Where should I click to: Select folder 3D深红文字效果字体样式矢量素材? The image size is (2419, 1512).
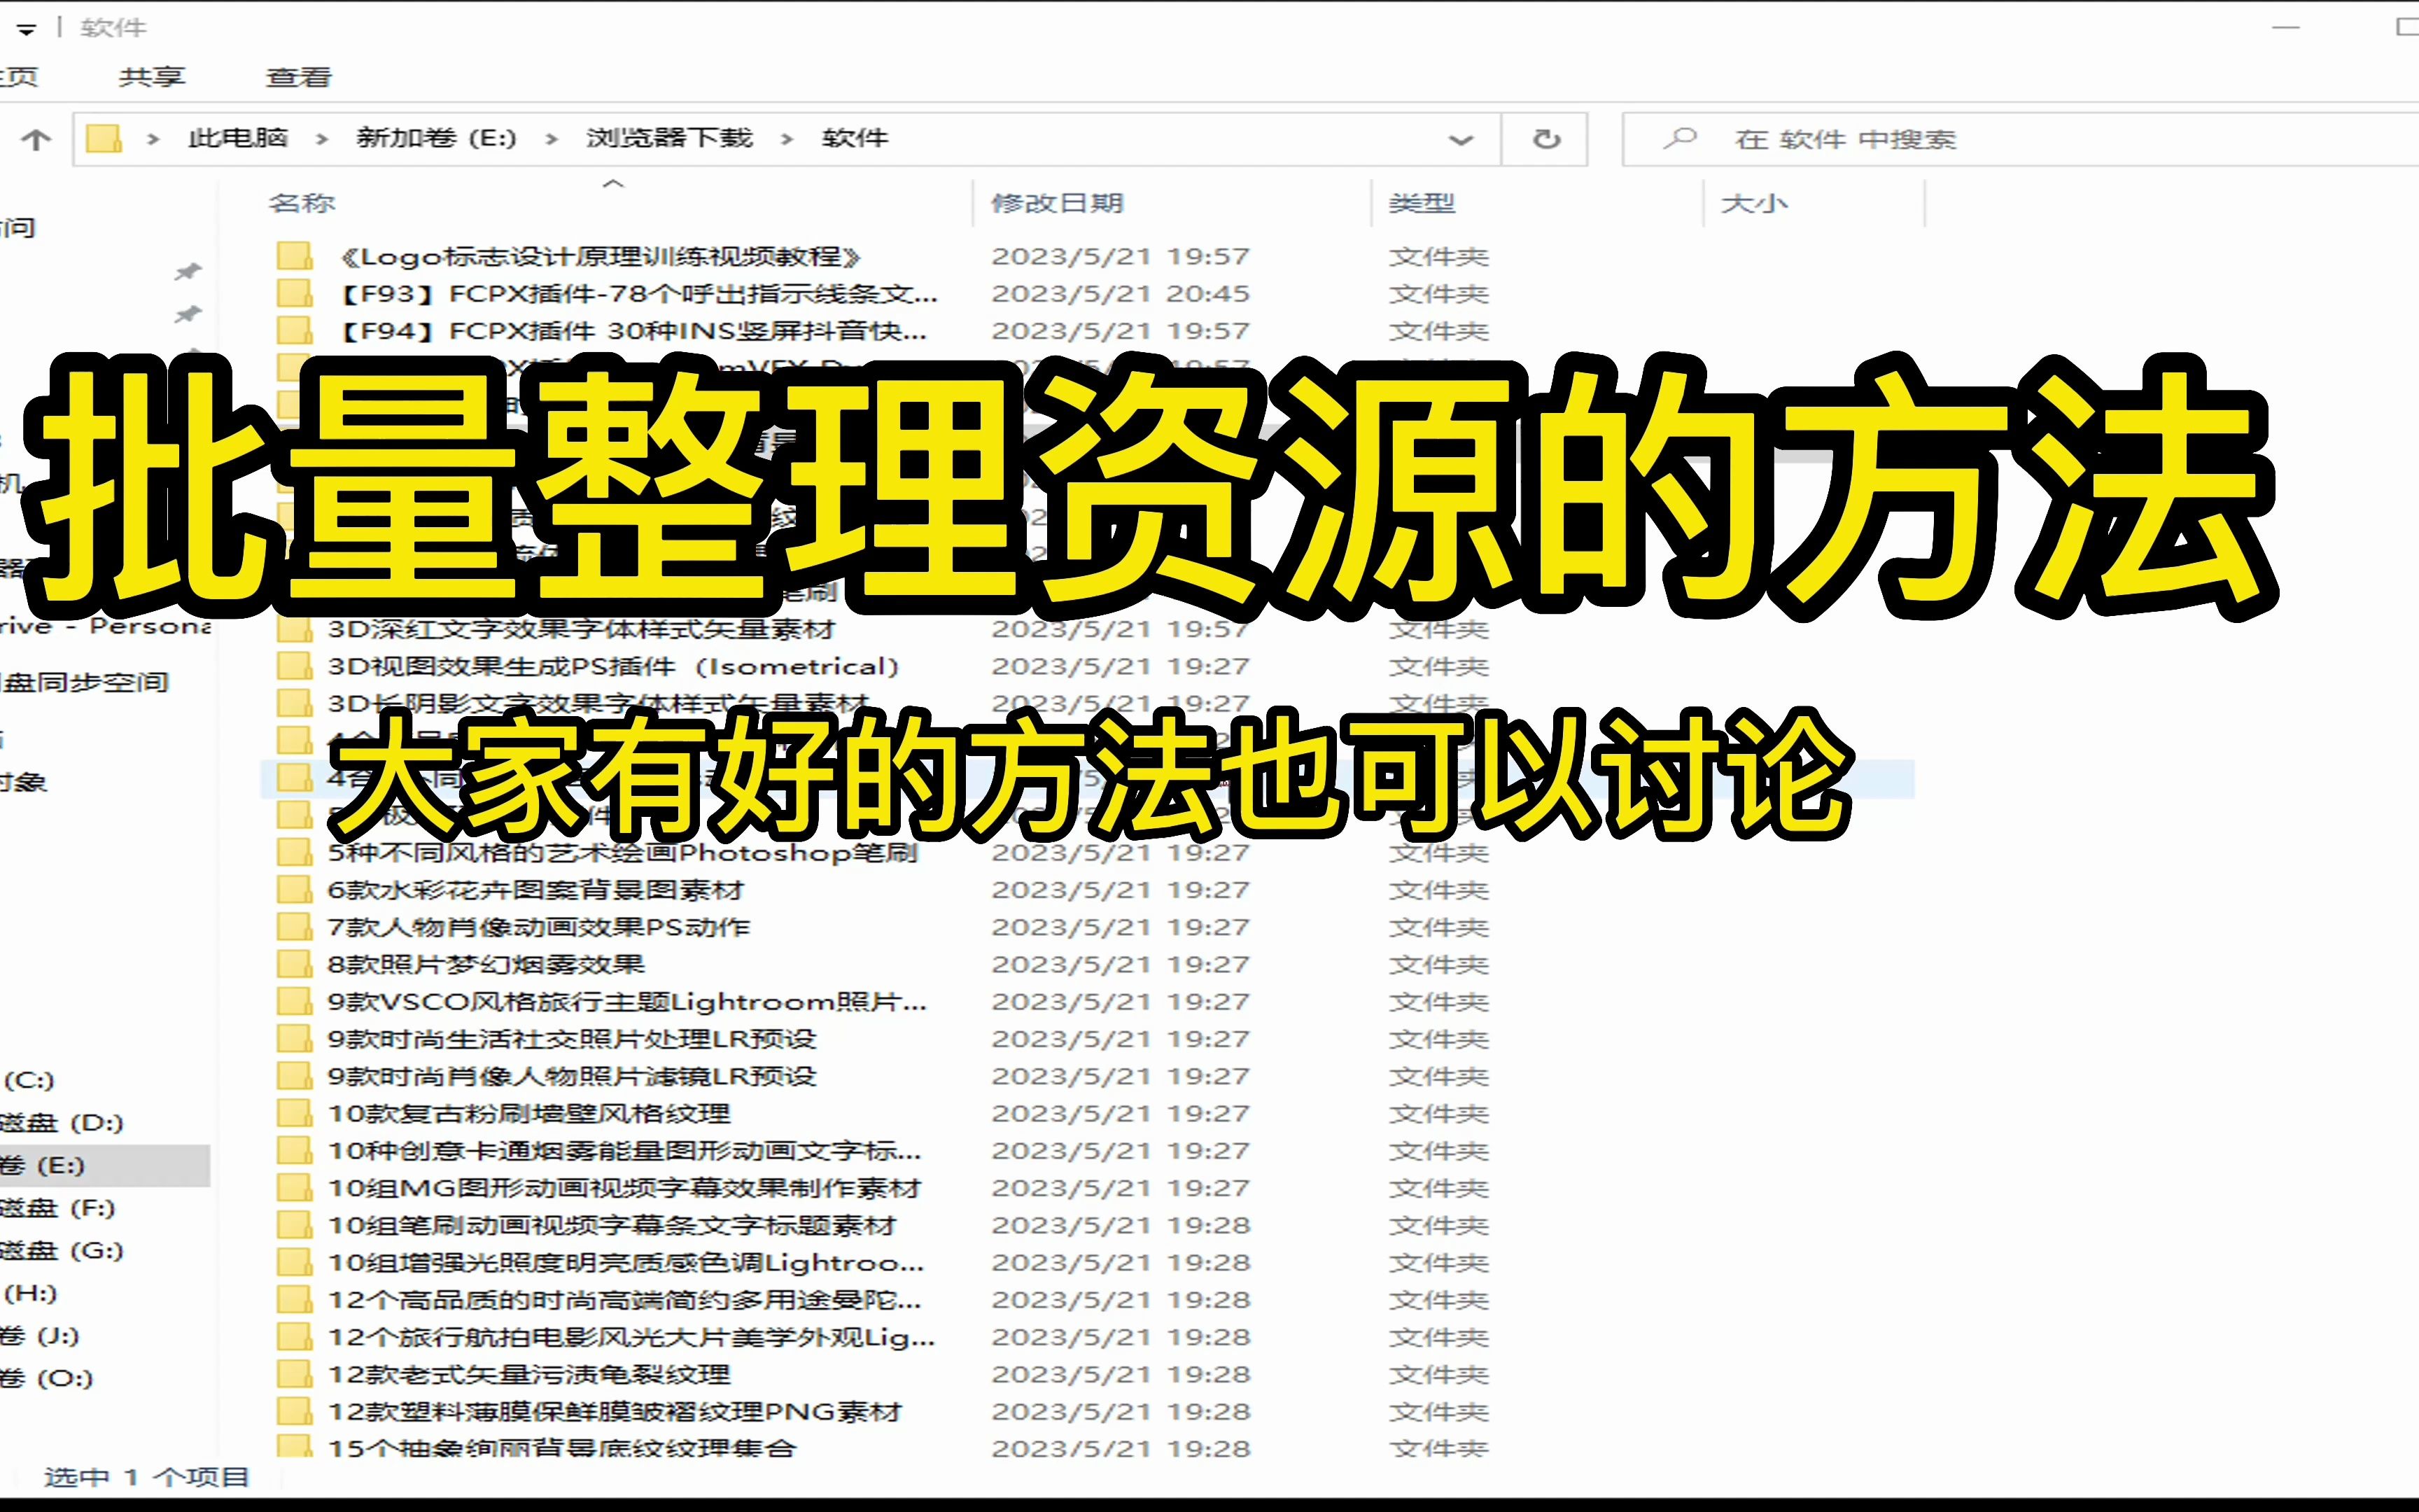[x=581, y=629]
